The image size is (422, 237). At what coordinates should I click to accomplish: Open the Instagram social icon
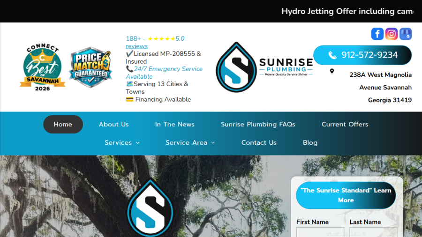coord(392,34)
